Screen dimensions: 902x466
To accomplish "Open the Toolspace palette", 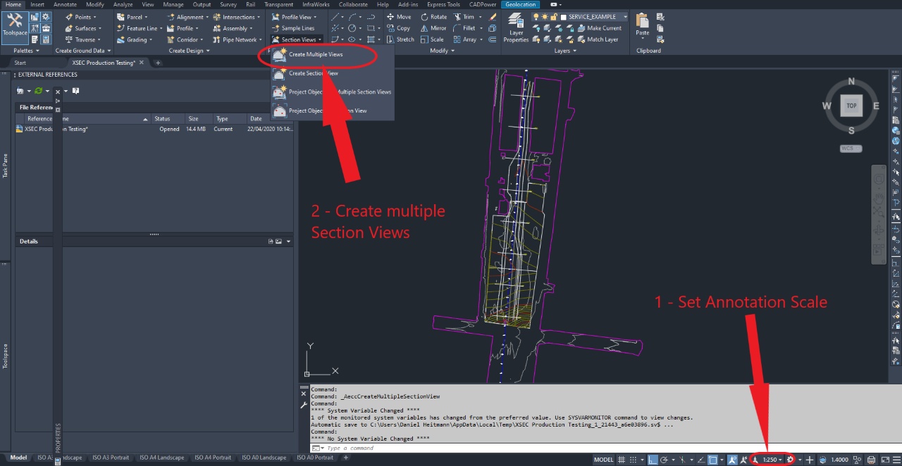I will point(14,27).
